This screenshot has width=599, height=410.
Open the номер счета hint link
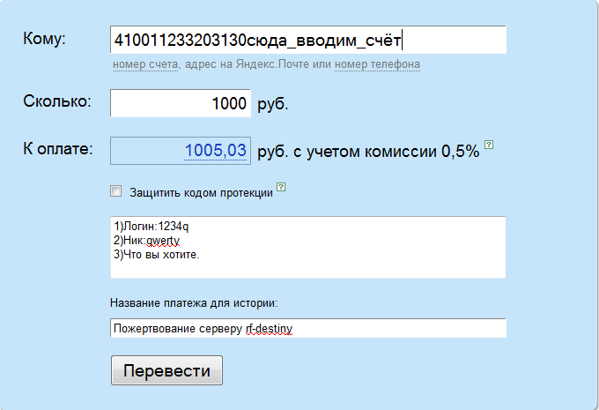pyautogui.click(x=145, y=64)
